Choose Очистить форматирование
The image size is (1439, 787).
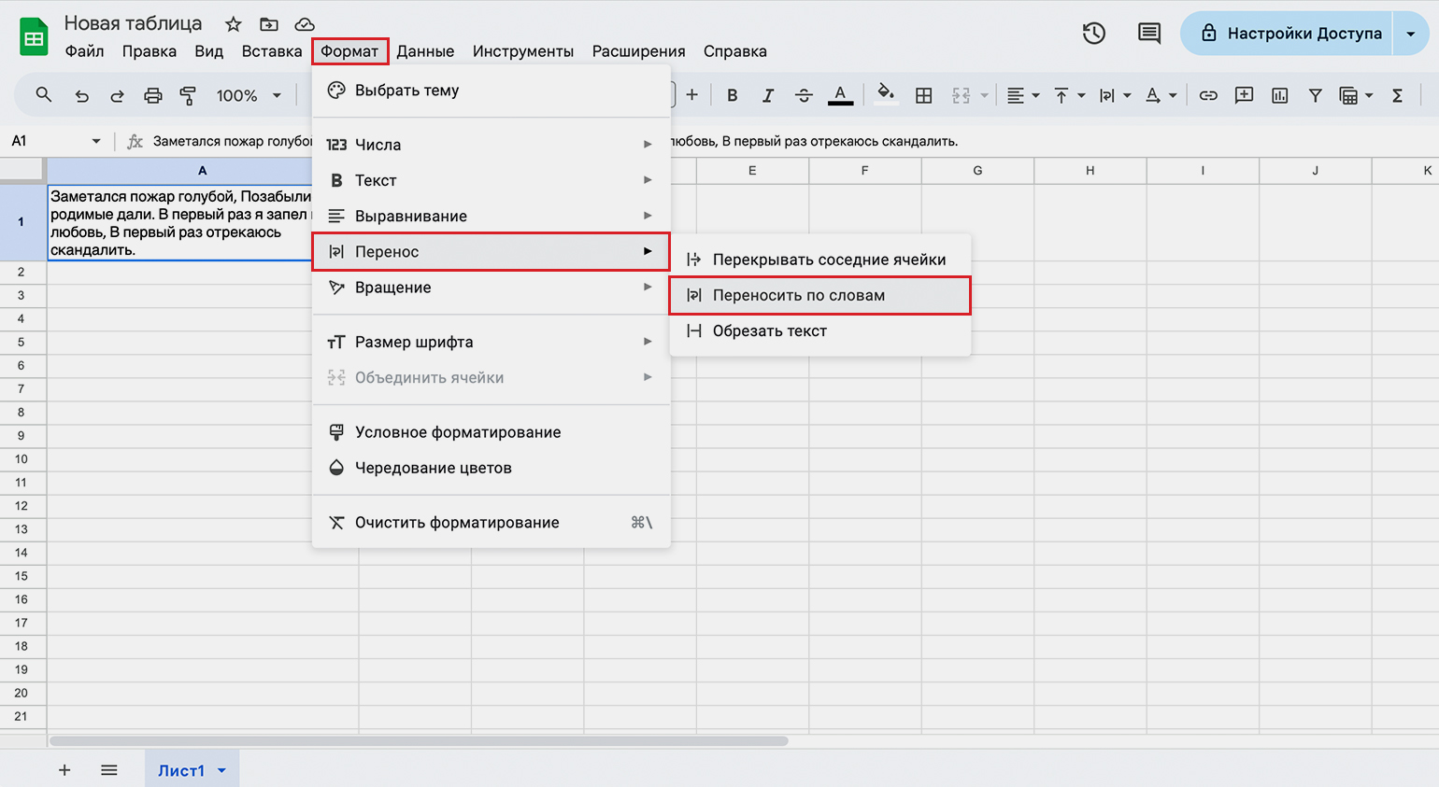pyautogui.click(x=492, y=523)
